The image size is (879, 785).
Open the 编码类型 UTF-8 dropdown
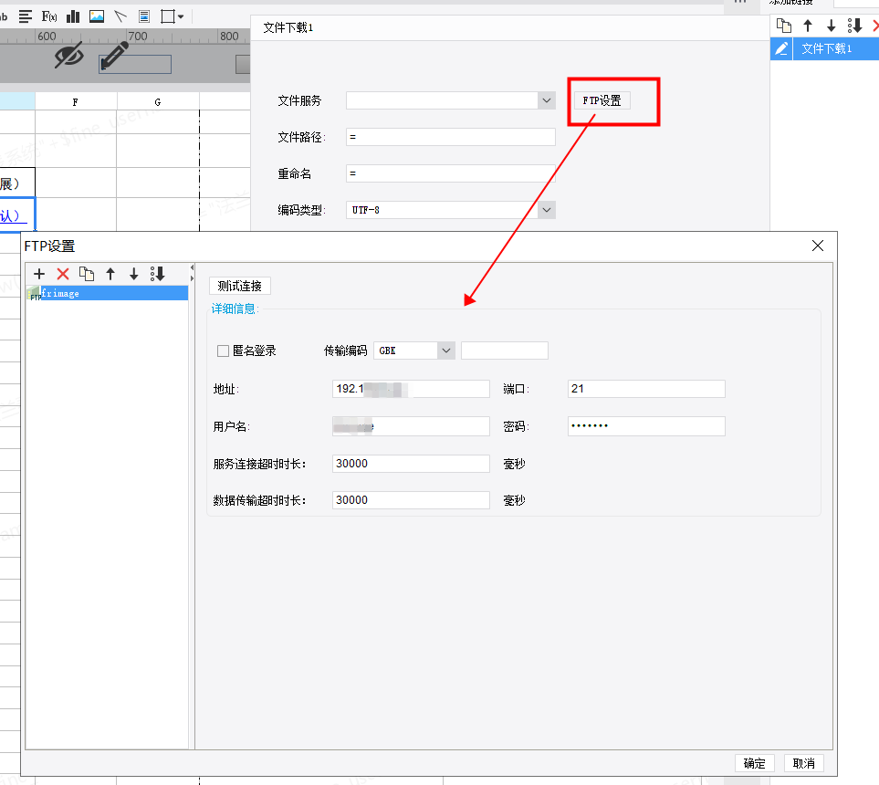547,210
